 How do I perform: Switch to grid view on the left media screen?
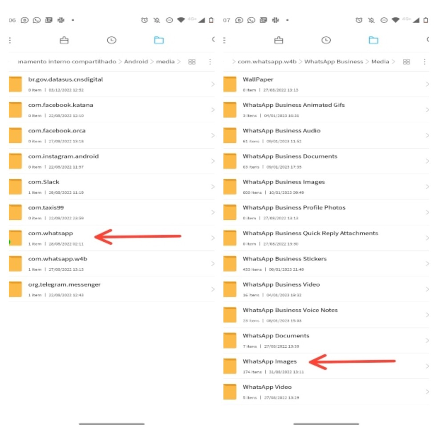[192, 62]
